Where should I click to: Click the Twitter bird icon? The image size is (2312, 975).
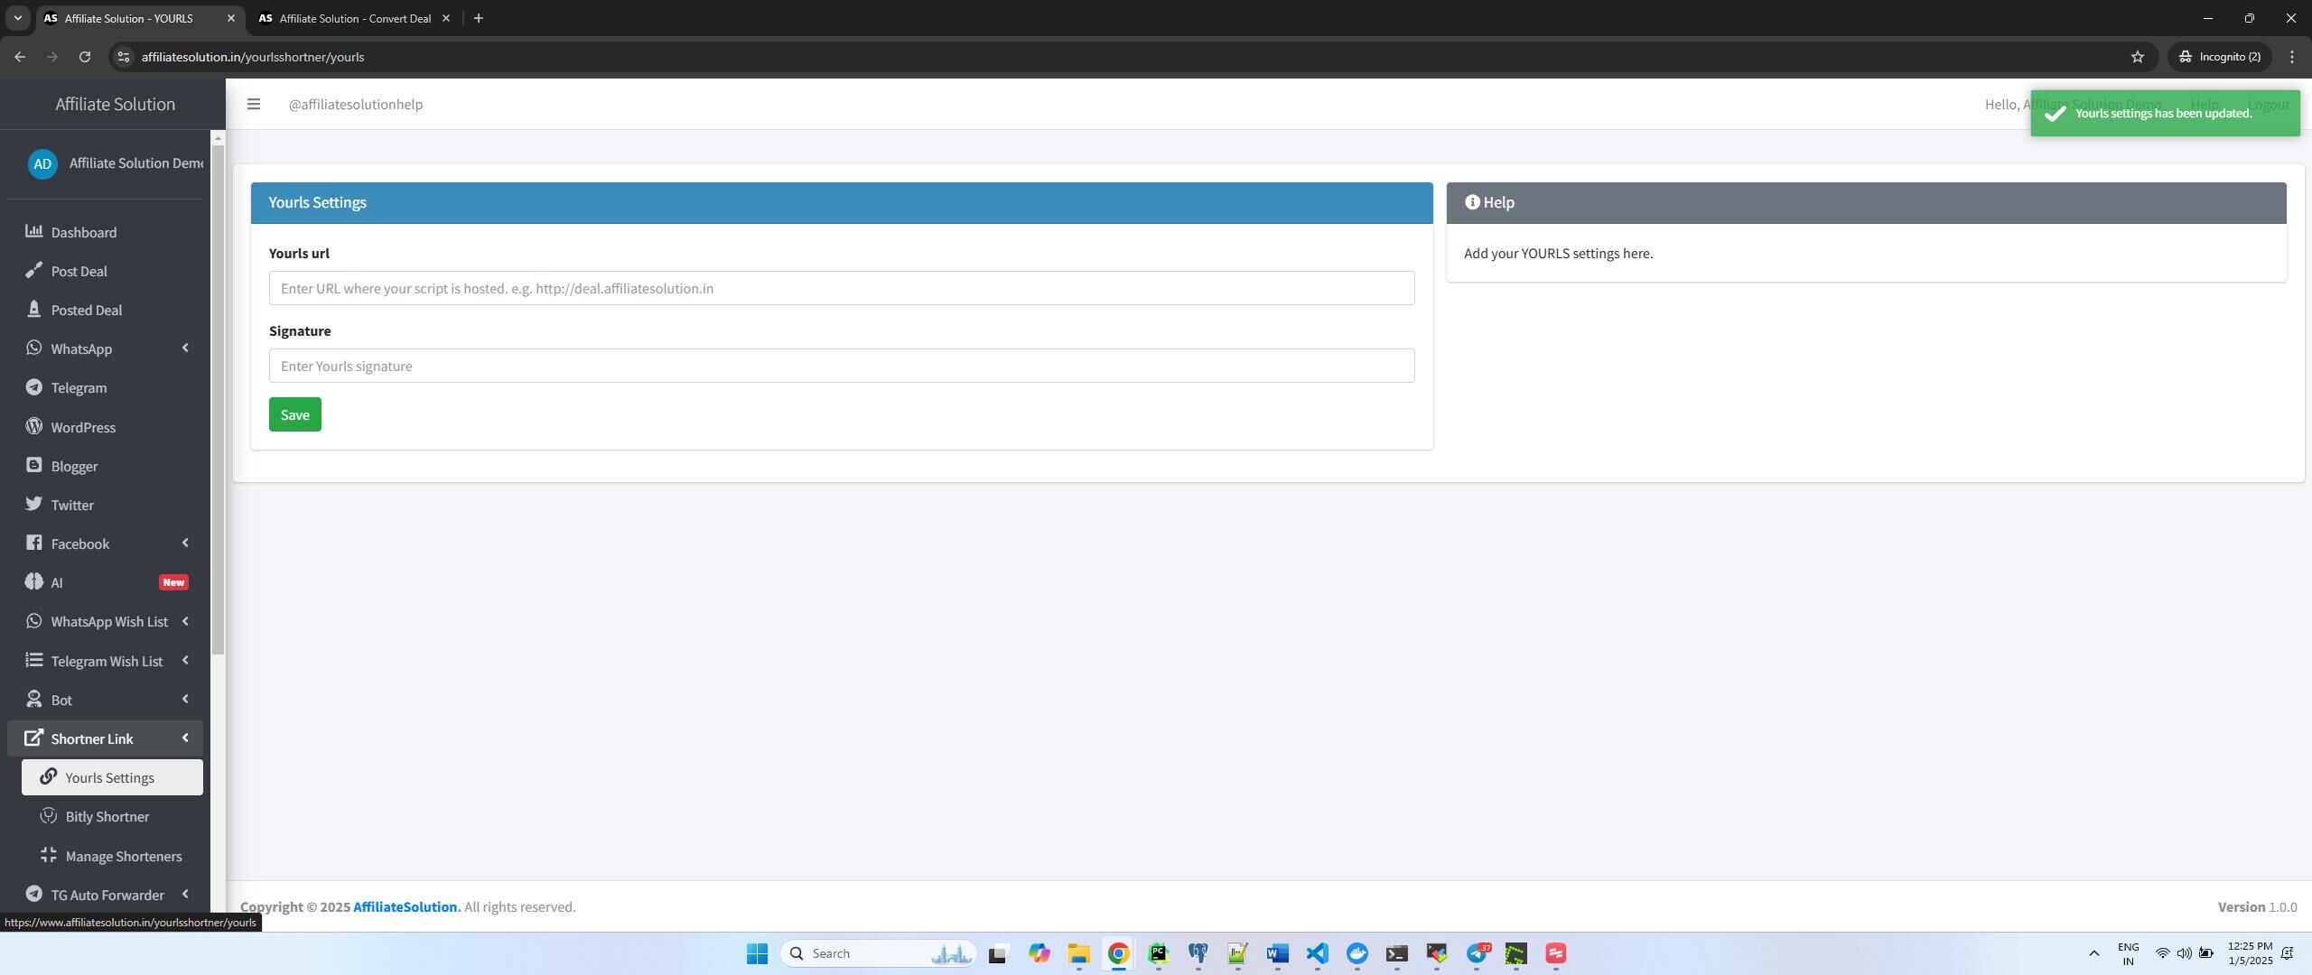tap(33, 504)
